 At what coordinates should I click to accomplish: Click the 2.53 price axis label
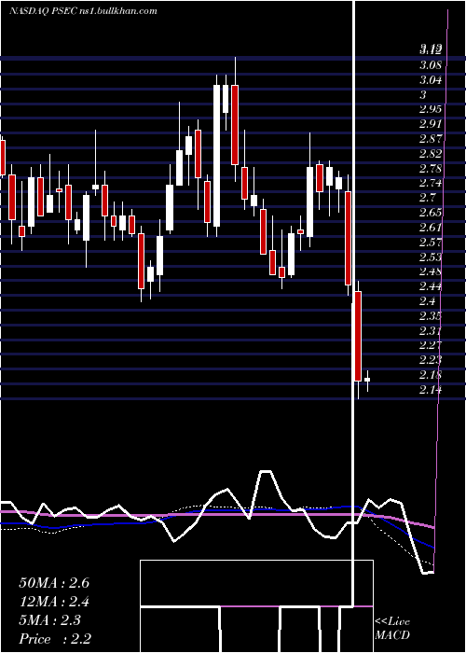tap(431, 257)
